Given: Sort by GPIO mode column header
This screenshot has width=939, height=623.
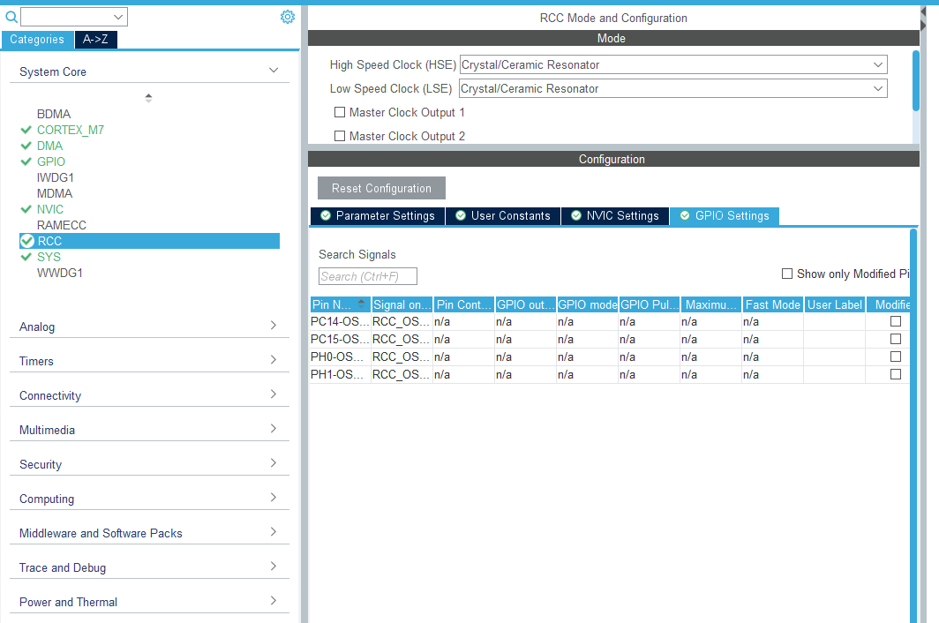Looking at the screenshot, I should pos(588,304).
